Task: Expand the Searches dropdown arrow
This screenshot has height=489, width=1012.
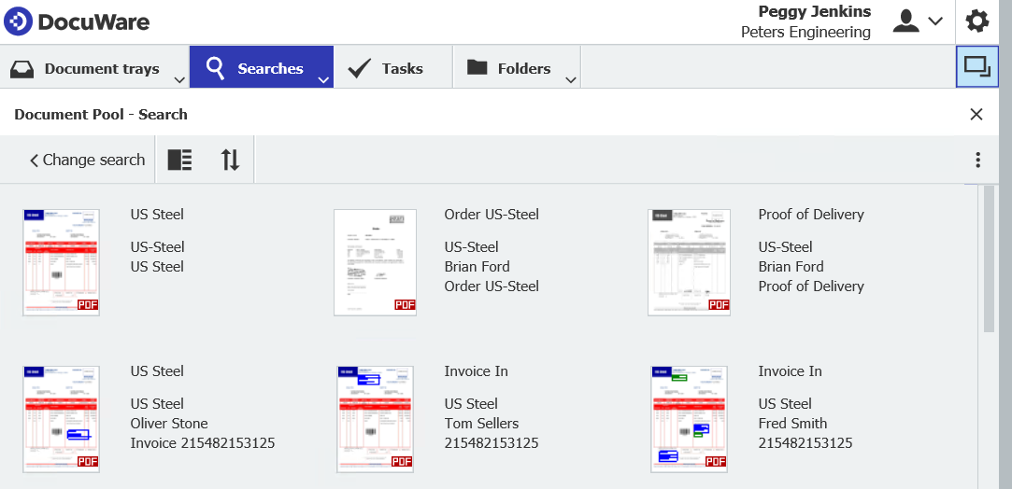Action: coord(323,80)
